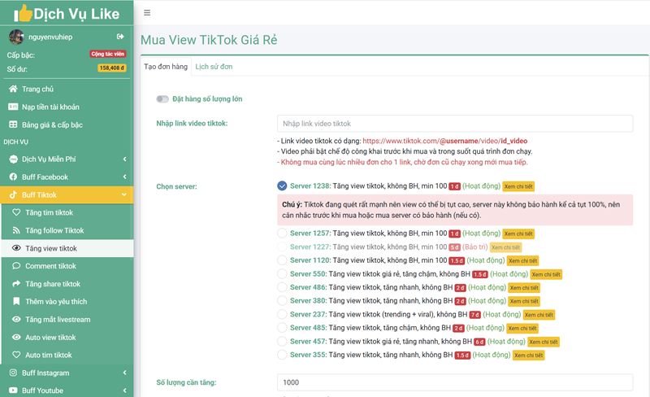The image size is (650, 397).
Task: Collapse Buff Tiktok submenu chevron
Action: pyautogui.click(x=124, y=194)
